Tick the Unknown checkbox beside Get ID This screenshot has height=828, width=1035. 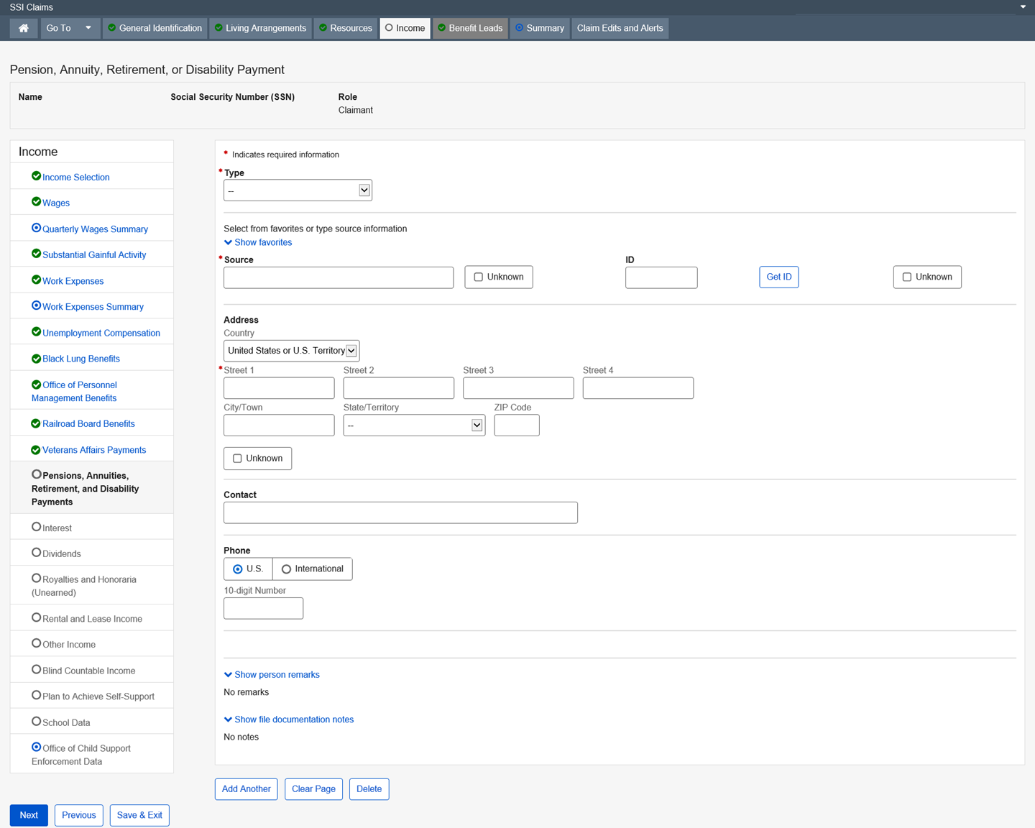(x=907, y=277)
